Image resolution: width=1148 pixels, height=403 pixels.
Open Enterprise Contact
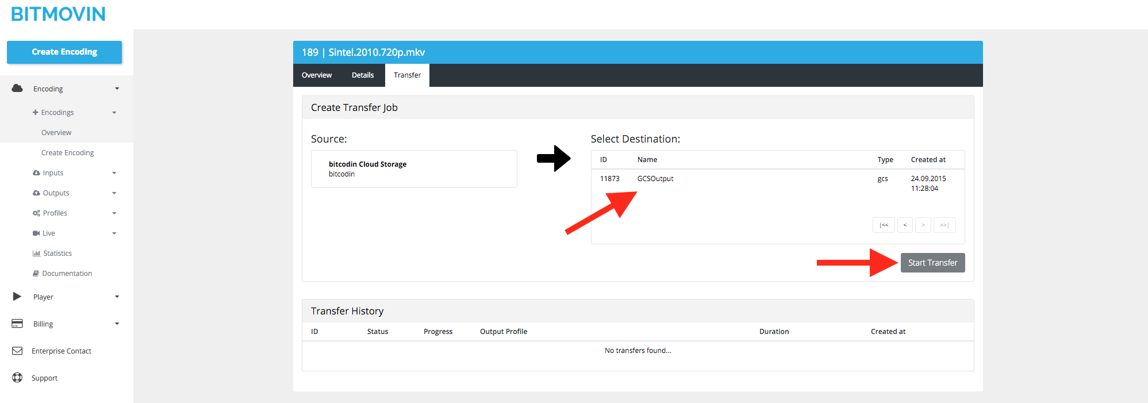coord(62,351)
